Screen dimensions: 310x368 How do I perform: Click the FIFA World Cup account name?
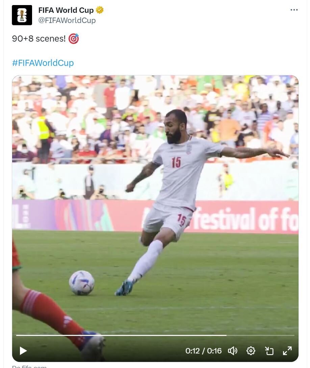[66, 10]
